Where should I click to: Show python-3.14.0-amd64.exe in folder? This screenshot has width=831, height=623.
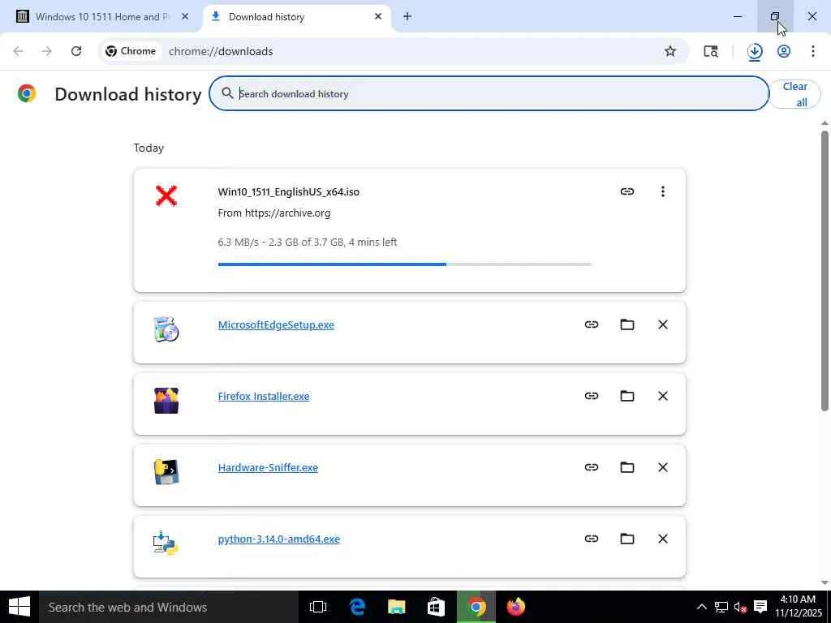point(627,539)
